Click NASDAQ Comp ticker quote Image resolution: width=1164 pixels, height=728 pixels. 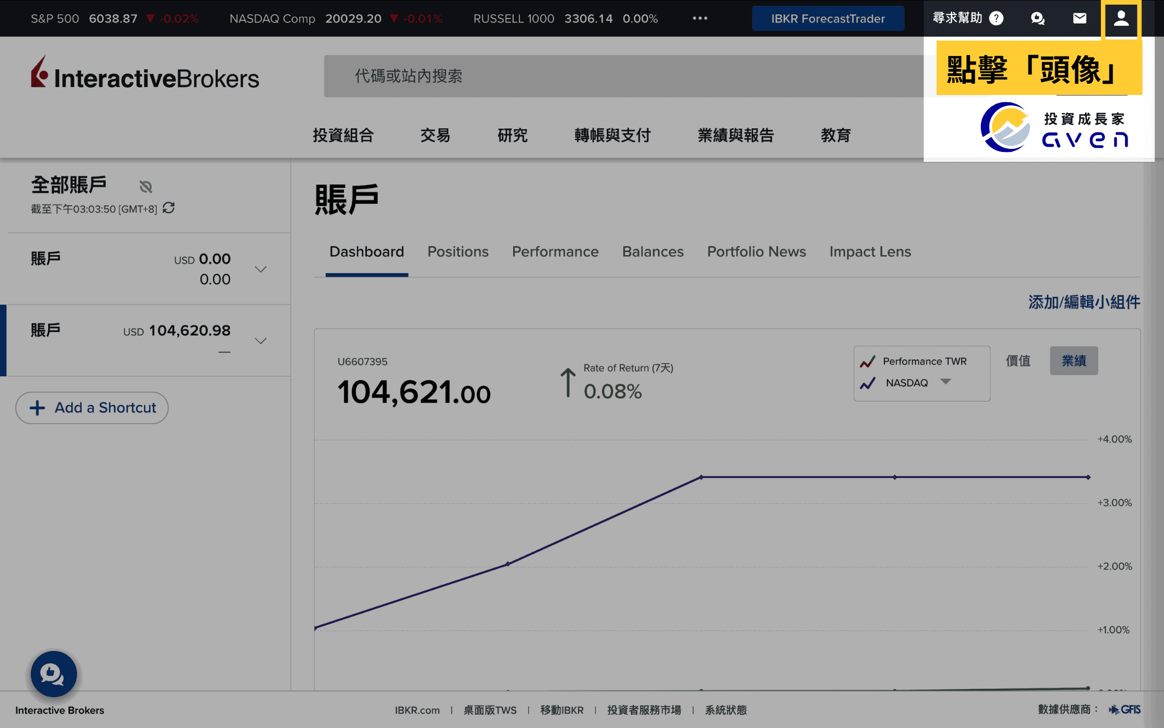(336, 18)
